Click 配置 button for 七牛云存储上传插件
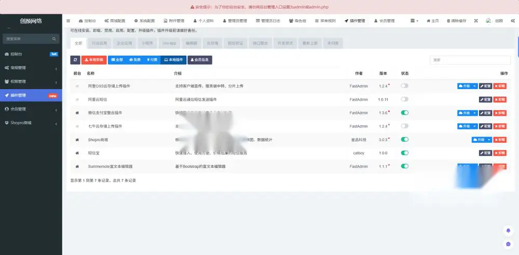Viewport: 519px width, 255px height. click(x=486, y=126)
